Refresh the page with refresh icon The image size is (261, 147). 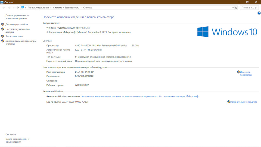point(236,8)
